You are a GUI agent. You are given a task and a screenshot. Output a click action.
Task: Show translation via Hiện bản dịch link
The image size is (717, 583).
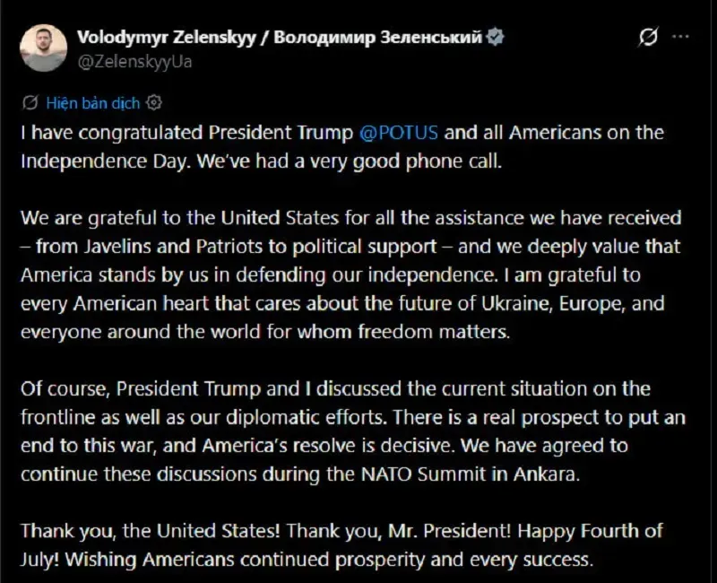93,103
